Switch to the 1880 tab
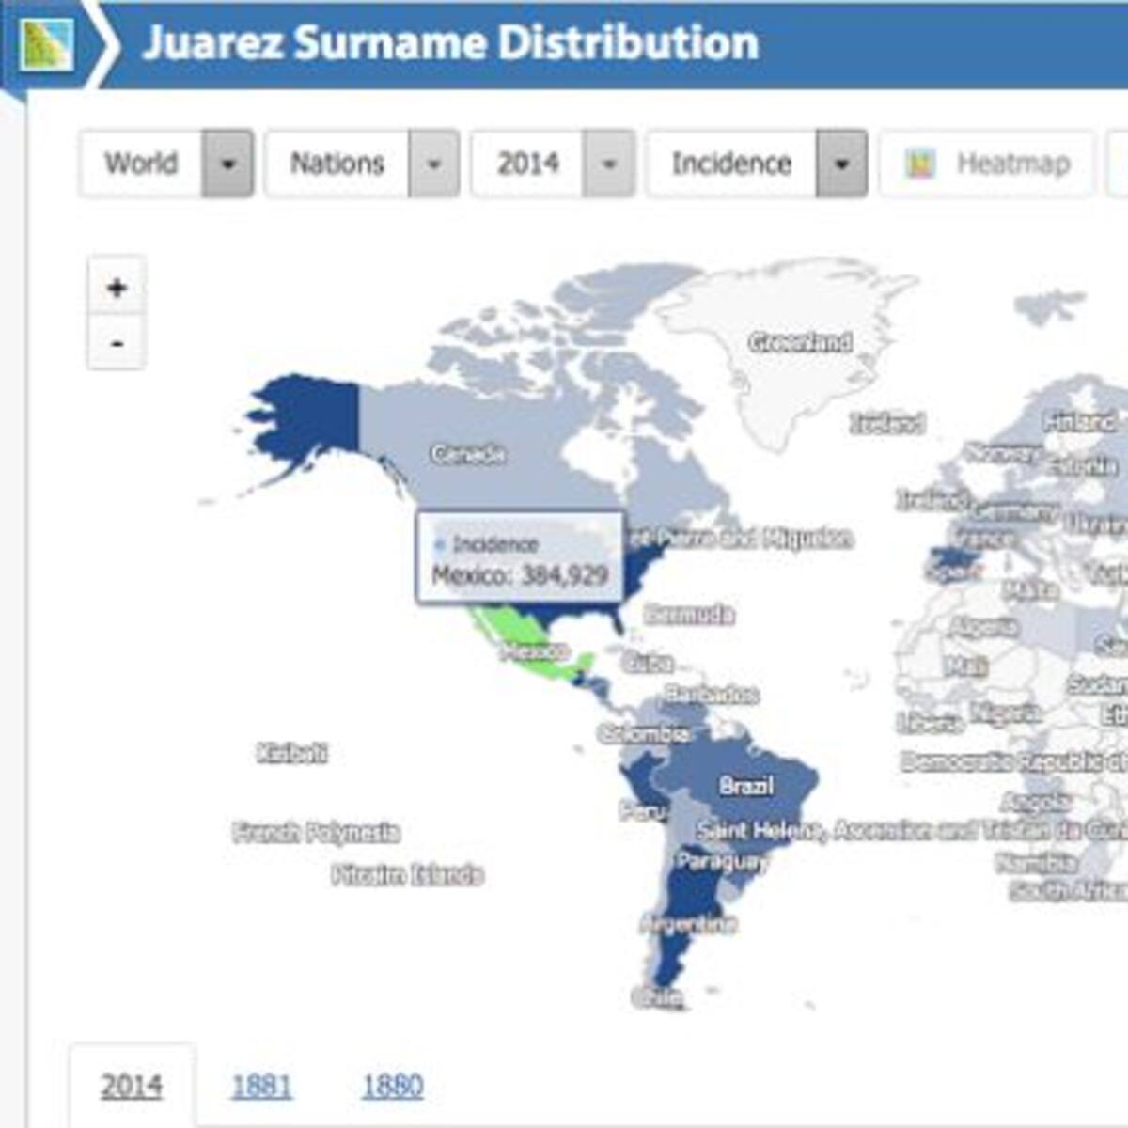This screenshot has height=1128, width=1128. (392, 1086)
